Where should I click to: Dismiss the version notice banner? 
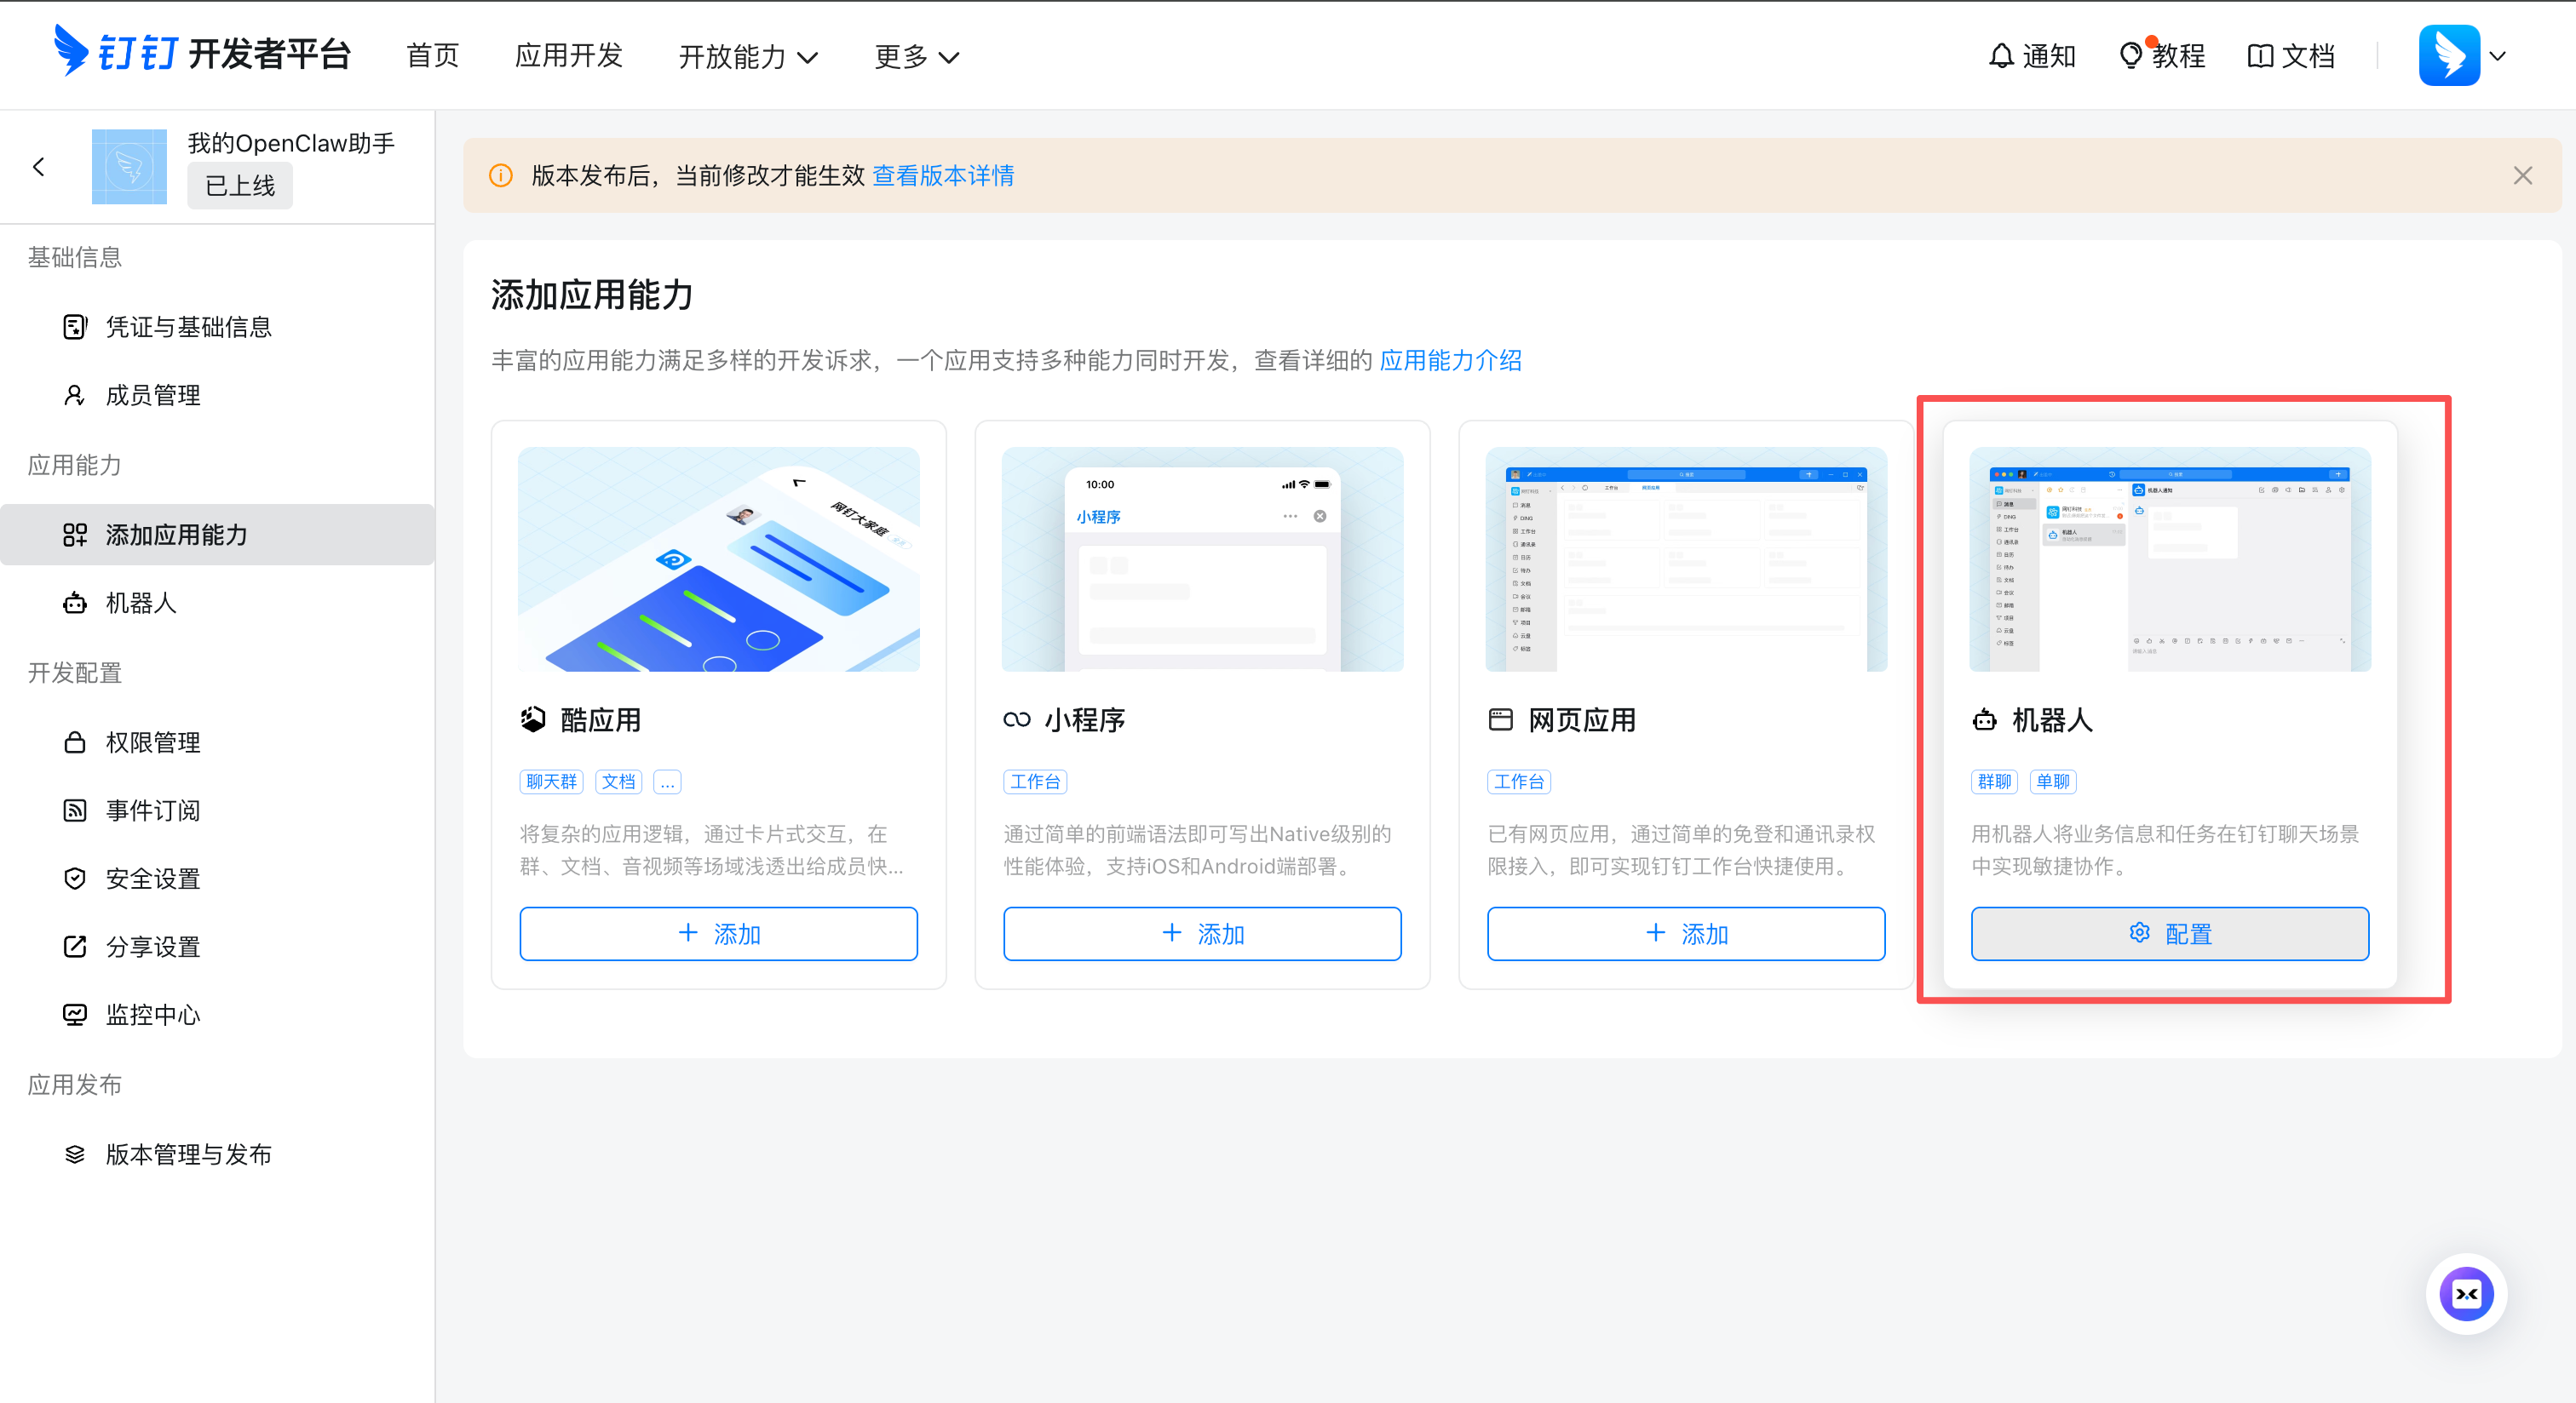click(2522, 176)
